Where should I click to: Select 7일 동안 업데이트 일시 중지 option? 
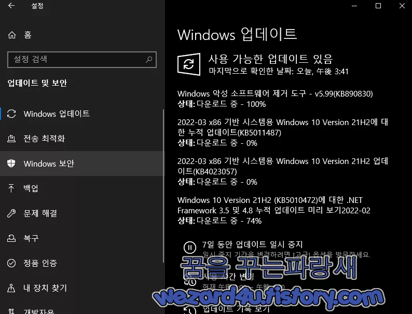(252, 244)
